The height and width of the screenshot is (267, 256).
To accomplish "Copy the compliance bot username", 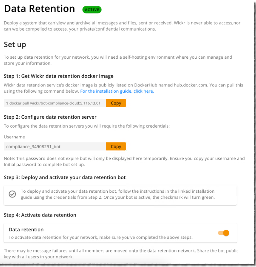I will coord(116,147).
